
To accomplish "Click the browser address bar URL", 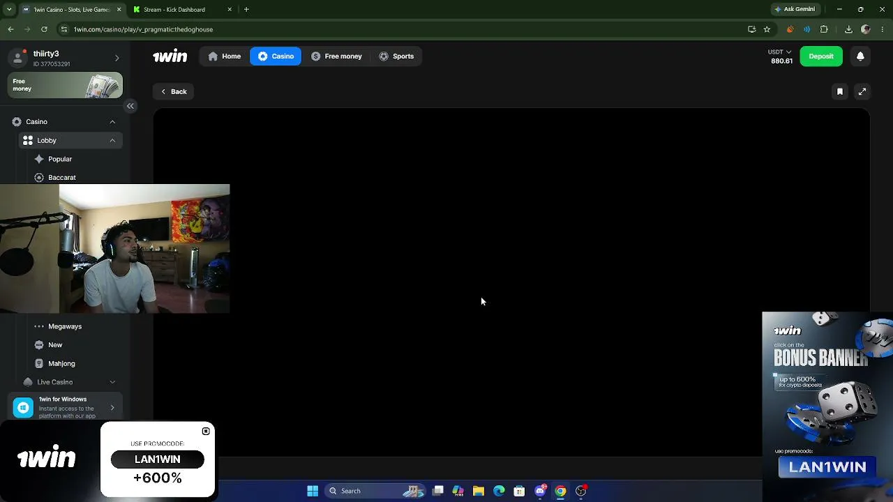I will click(144, 29).
